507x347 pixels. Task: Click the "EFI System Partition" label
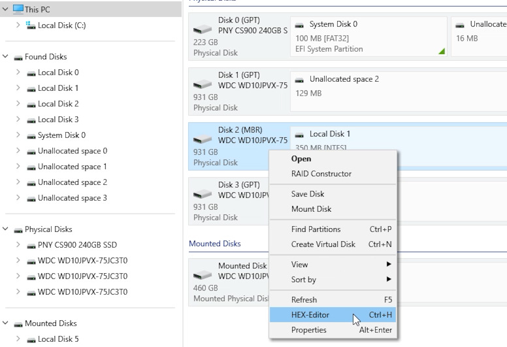click(329, 49)
